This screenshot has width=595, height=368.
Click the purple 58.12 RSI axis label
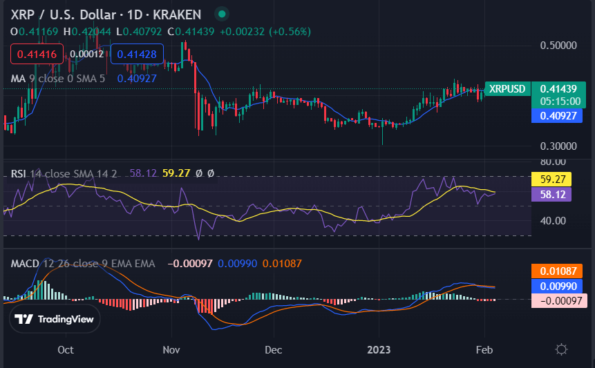point(550,195)
